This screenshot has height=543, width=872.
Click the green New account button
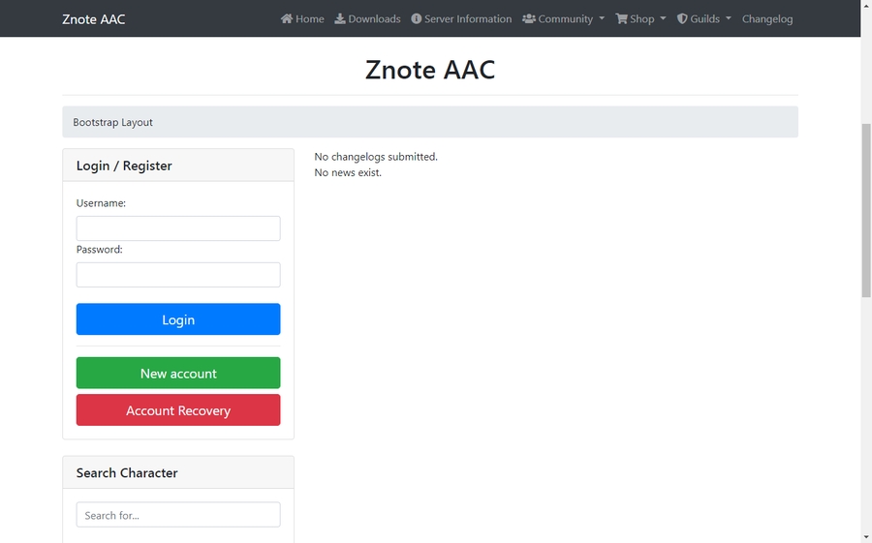pos(178,373)
